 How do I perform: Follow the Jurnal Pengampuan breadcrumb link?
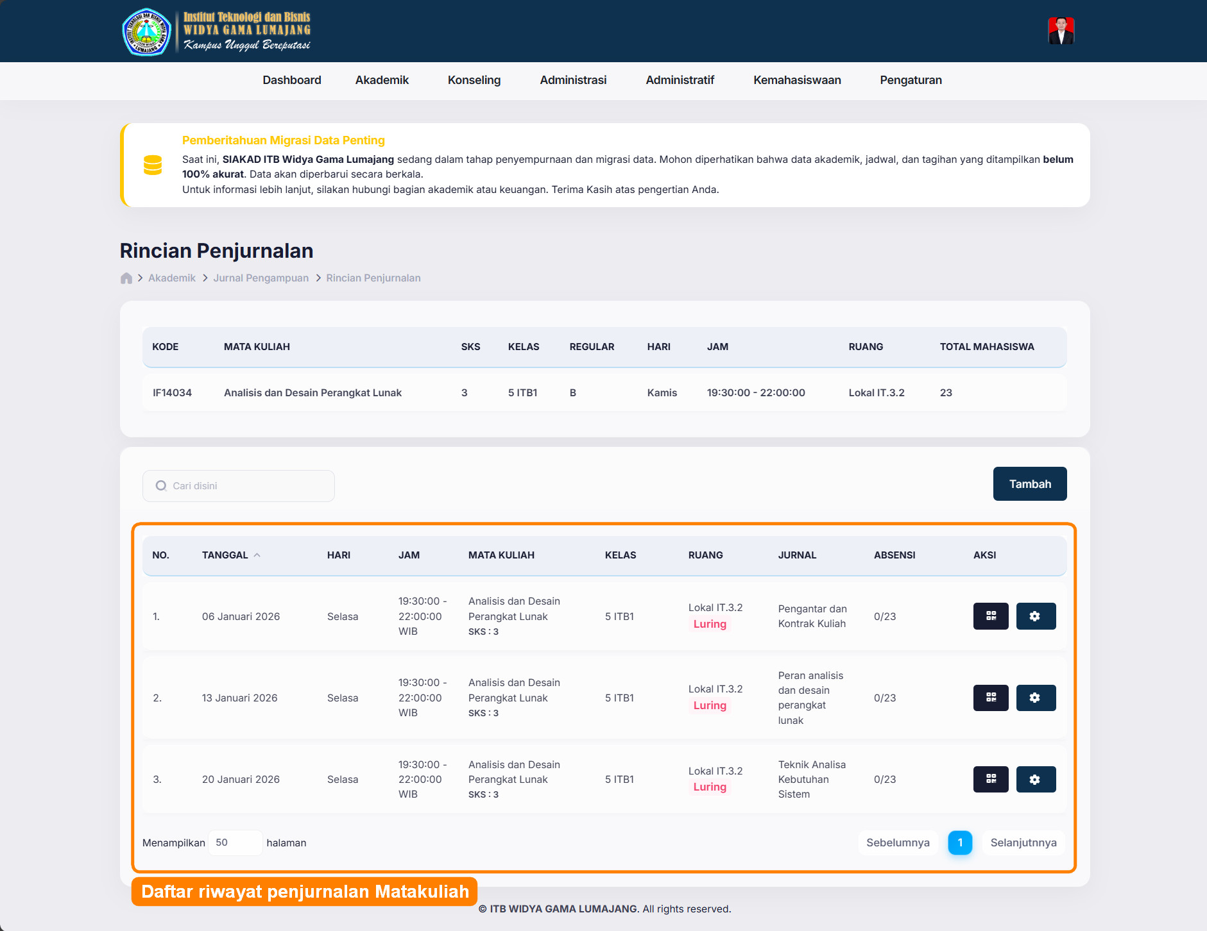tap(261, 278)
